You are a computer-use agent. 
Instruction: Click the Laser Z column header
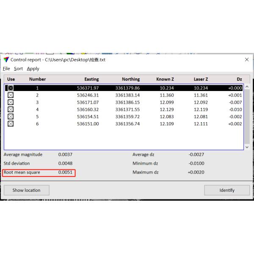coord(201,79)
